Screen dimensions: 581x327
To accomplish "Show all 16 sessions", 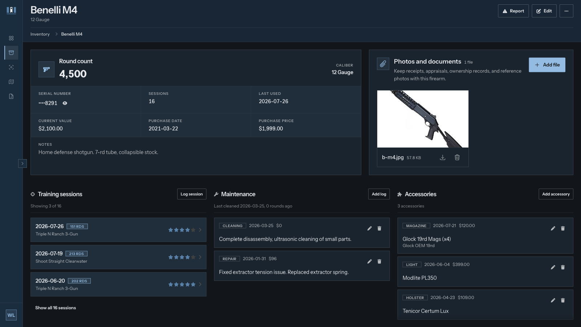I will (56, 308).
